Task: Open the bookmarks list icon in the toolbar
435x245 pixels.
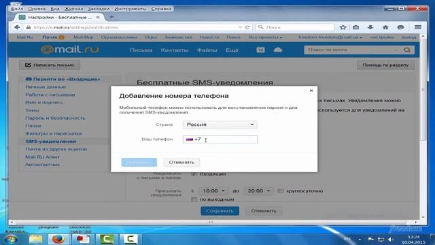Action: coord(355,27)
